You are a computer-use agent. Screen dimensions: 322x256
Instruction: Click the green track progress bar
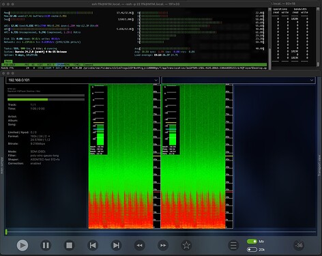(x=46, y=100)
